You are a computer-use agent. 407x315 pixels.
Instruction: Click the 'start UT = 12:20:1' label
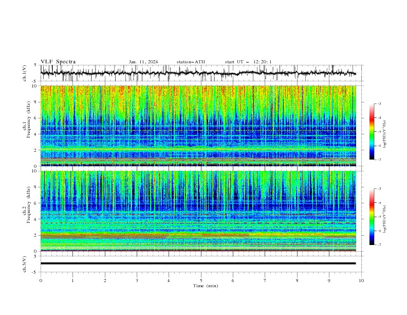tap(248, 62)
